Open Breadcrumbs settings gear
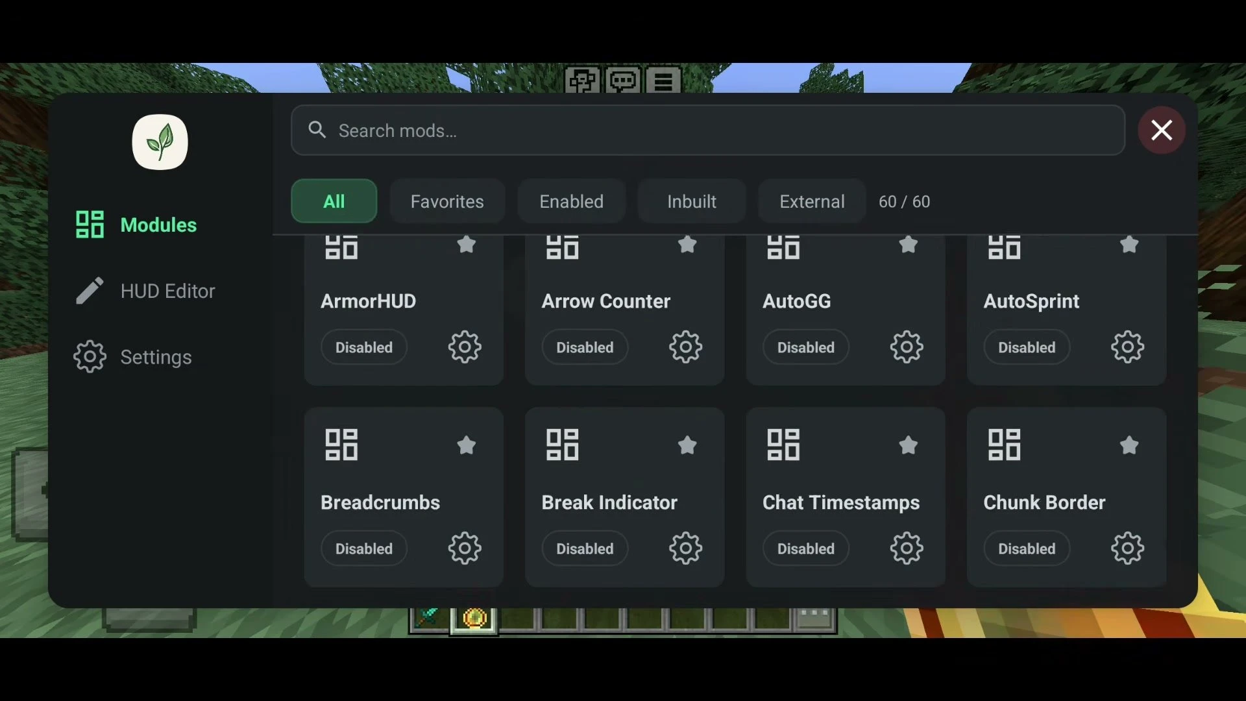This screenshot has height=701, width=1246. (x=465, y=548)
